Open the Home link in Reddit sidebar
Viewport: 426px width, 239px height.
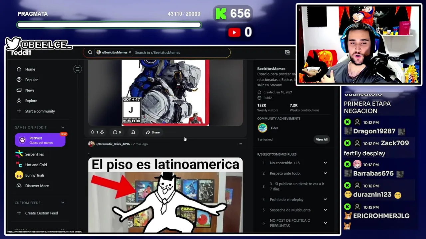[26, 69]
